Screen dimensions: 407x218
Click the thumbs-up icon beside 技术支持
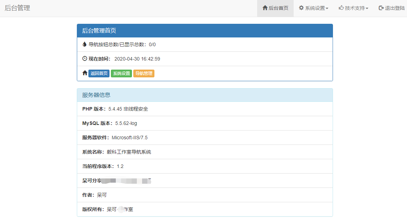pyautogui.click(x=341, y=8)
